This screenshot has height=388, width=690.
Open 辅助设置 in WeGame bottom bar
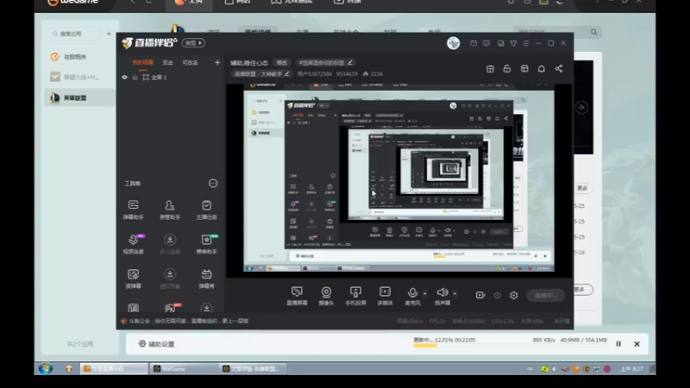tap(157, 344)
